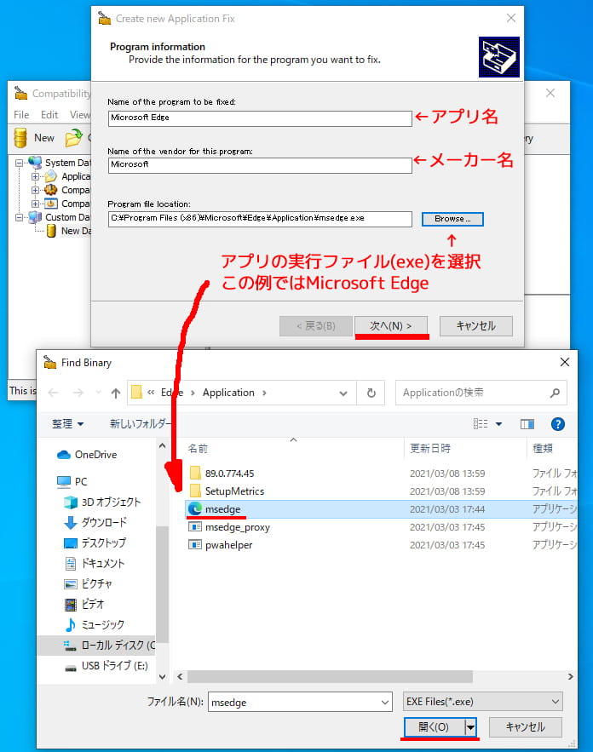
Task: Click the change view icon
Action: pos(481,424)
